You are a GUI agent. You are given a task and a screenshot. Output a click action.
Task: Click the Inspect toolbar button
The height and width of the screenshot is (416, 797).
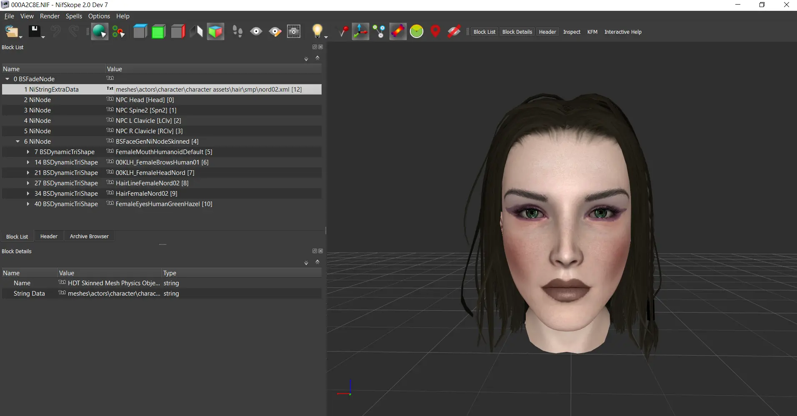click(572, 32)
